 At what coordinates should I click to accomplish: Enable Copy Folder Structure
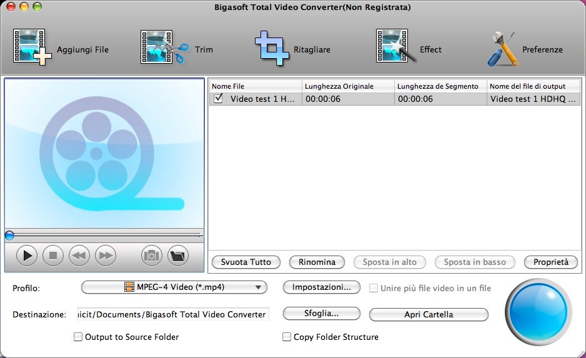[286, 337]
